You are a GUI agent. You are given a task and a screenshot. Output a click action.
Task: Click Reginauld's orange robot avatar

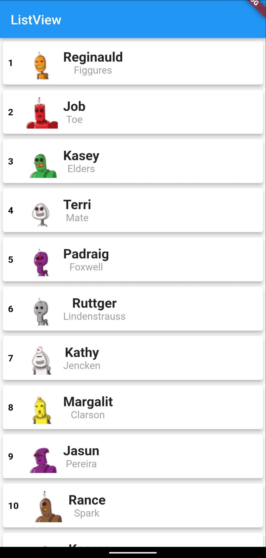click(41, 66)
